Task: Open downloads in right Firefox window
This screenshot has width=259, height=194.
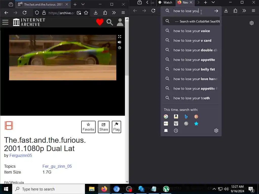Action: 226,11
